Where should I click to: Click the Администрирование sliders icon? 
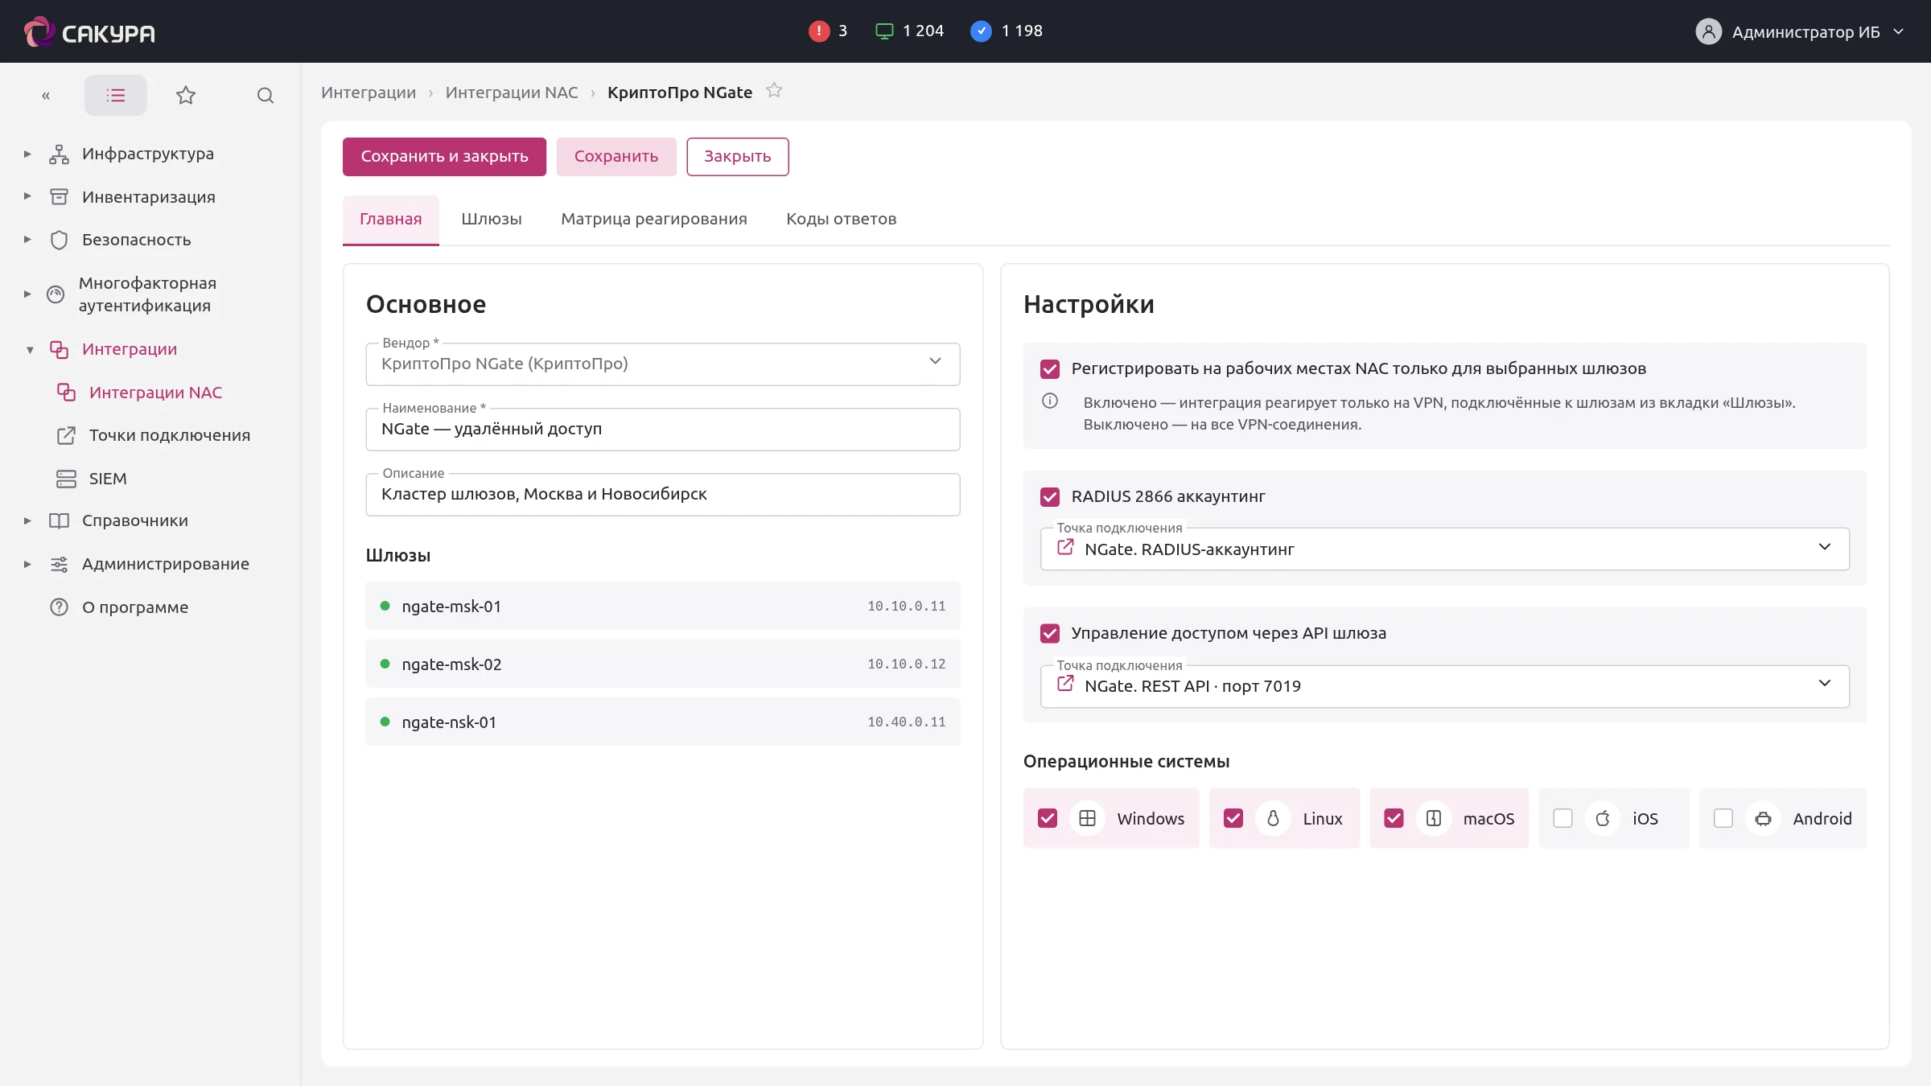pos(59,564)
